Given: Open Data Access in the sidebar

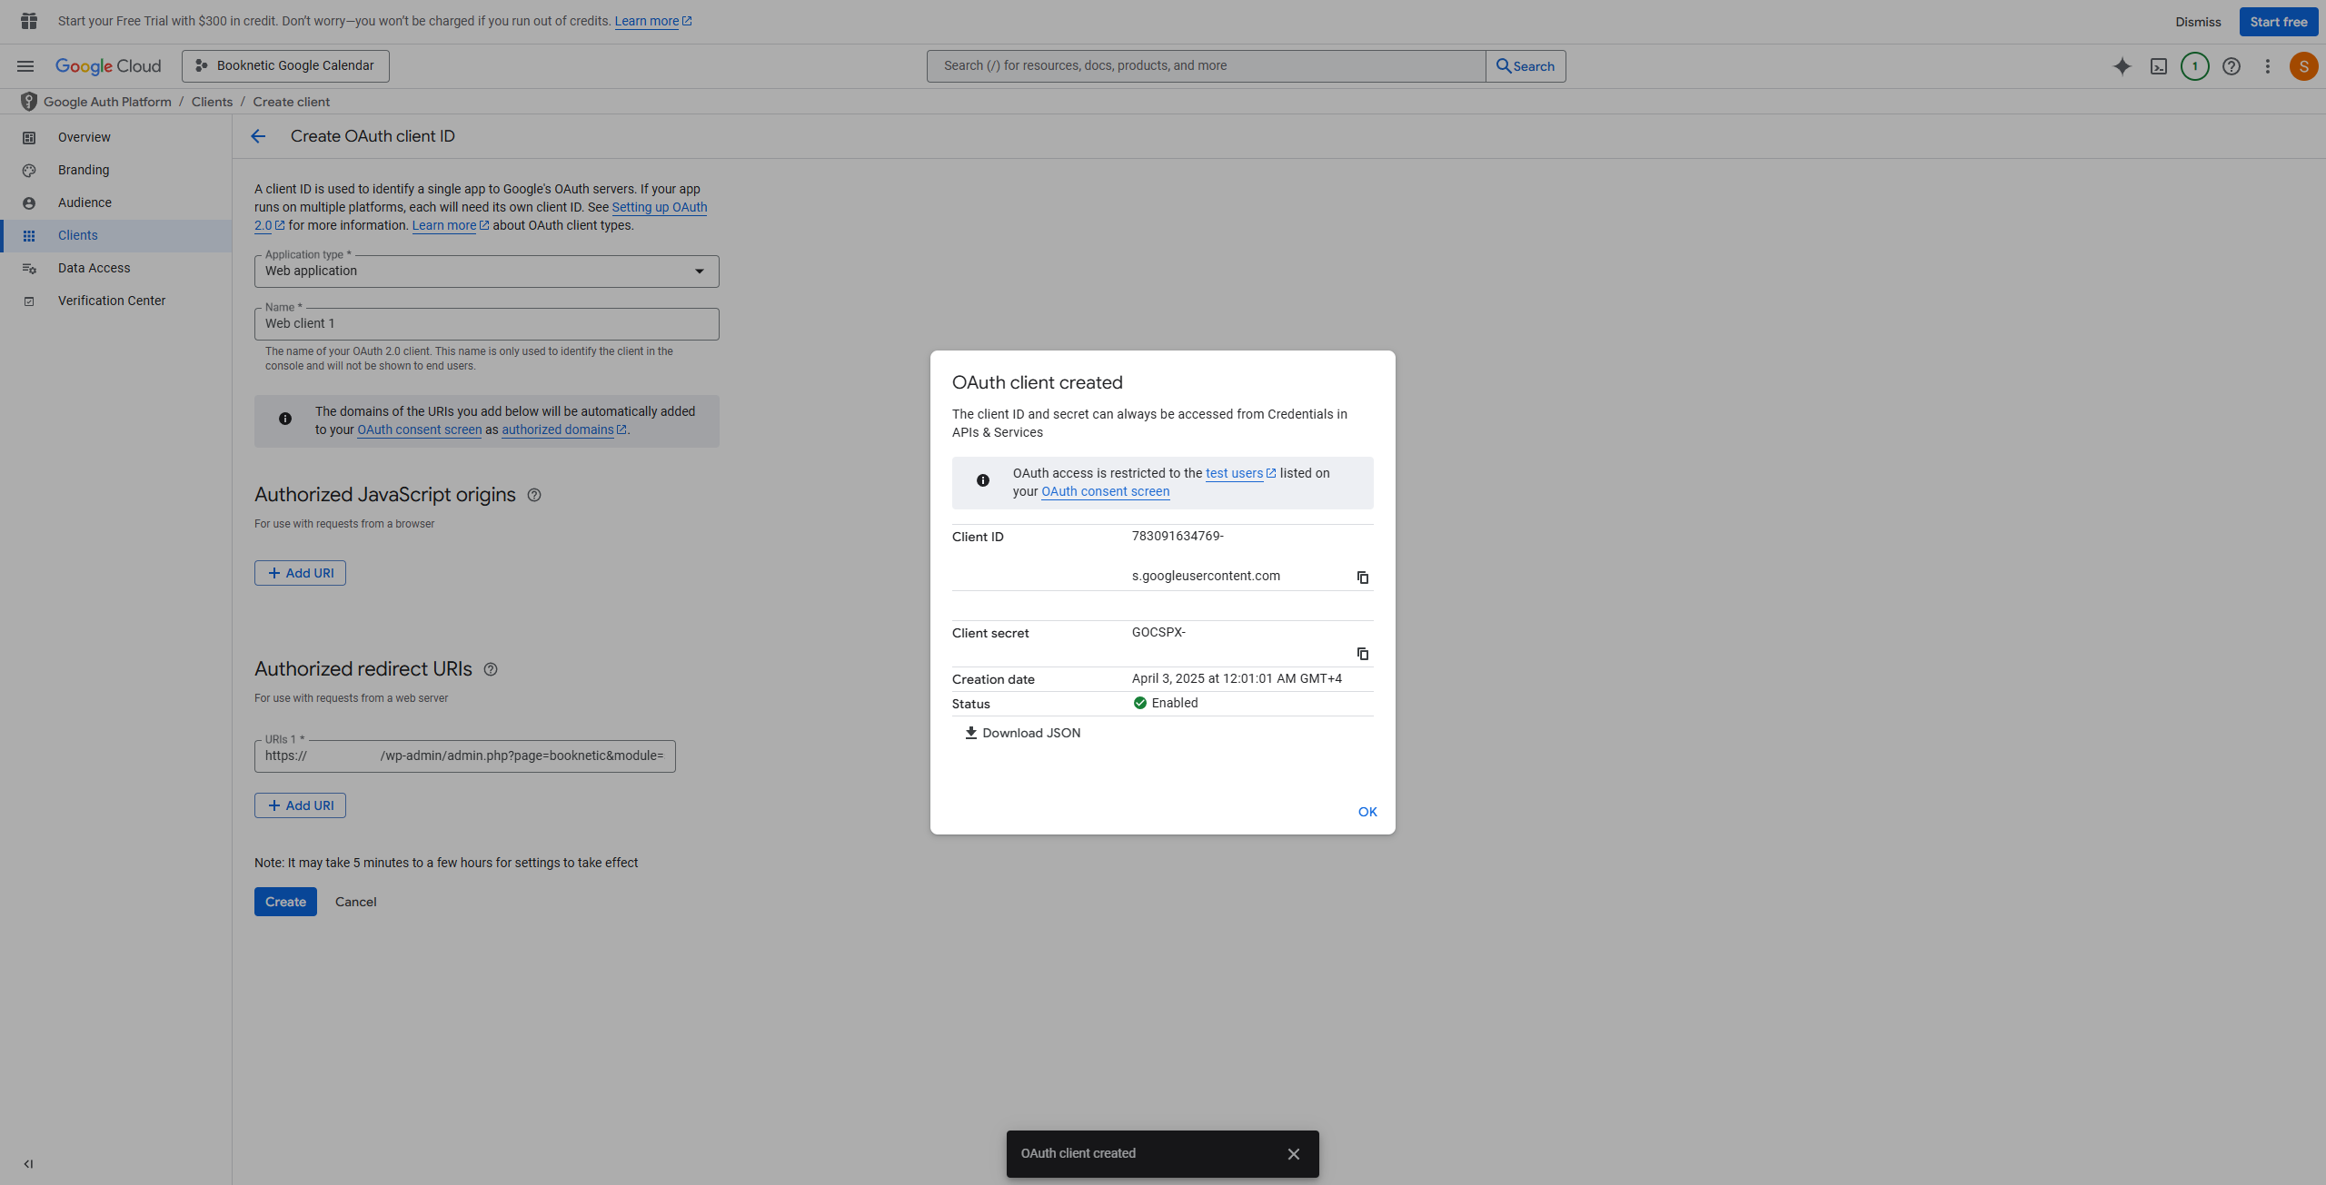Looking at the screenshot, I should [x=116, y=268].
